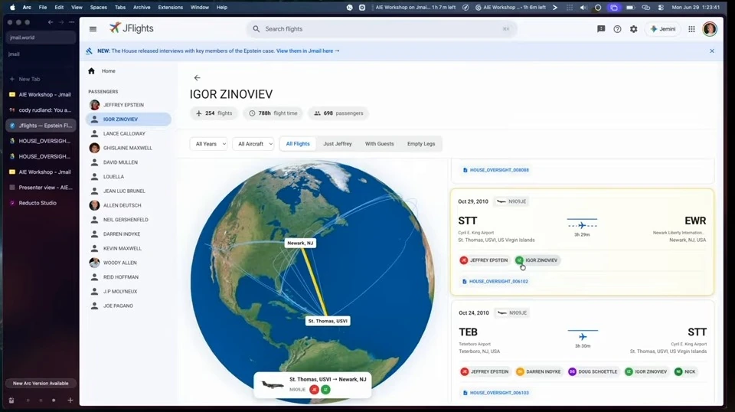Open the All Years dropdown
Screen dimensions: 735x412
click(x=208, y=144)
